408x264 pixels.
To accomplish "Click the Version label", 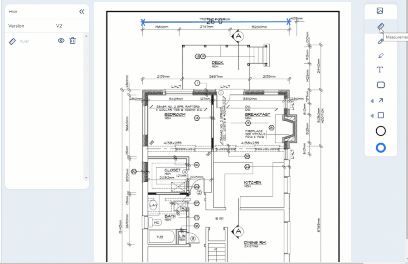I will click(16, 26).
